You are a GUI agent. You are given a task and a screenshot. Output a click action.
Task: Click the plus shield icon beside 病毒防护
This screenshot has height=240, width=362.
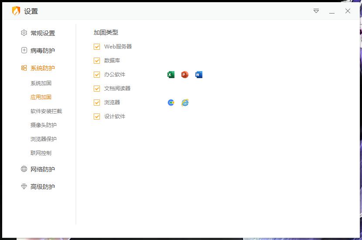(24, 50)
